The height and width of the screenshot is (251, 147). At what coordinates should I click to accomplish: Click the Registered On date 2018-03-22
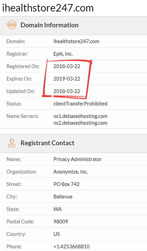pyautogui.click(x=67, y=66)
